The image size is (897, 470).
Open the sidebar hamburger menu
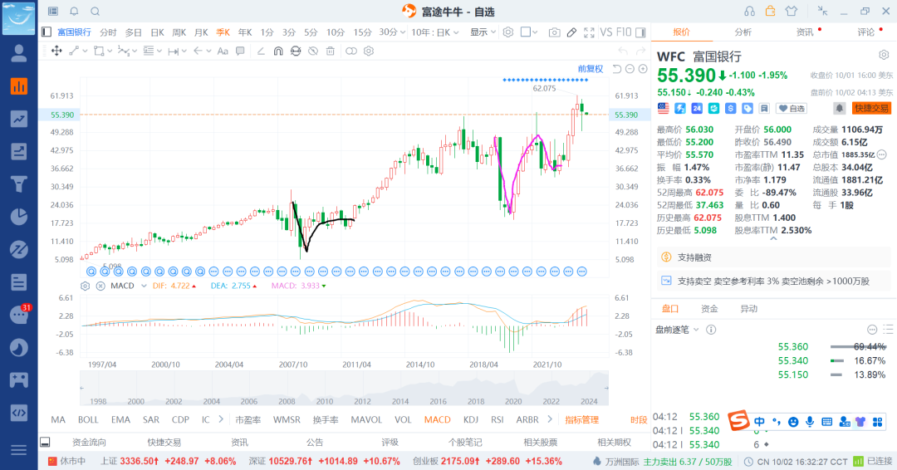(x=19, y=450)
